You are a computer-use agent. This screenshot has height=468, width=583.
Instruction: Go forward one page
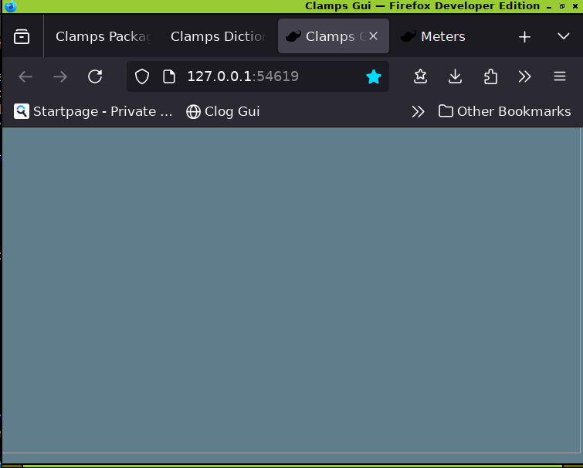[60, 76]
